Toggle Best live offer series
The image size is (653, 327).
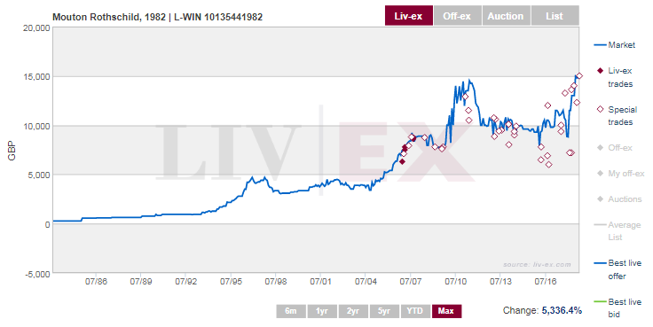625,269
